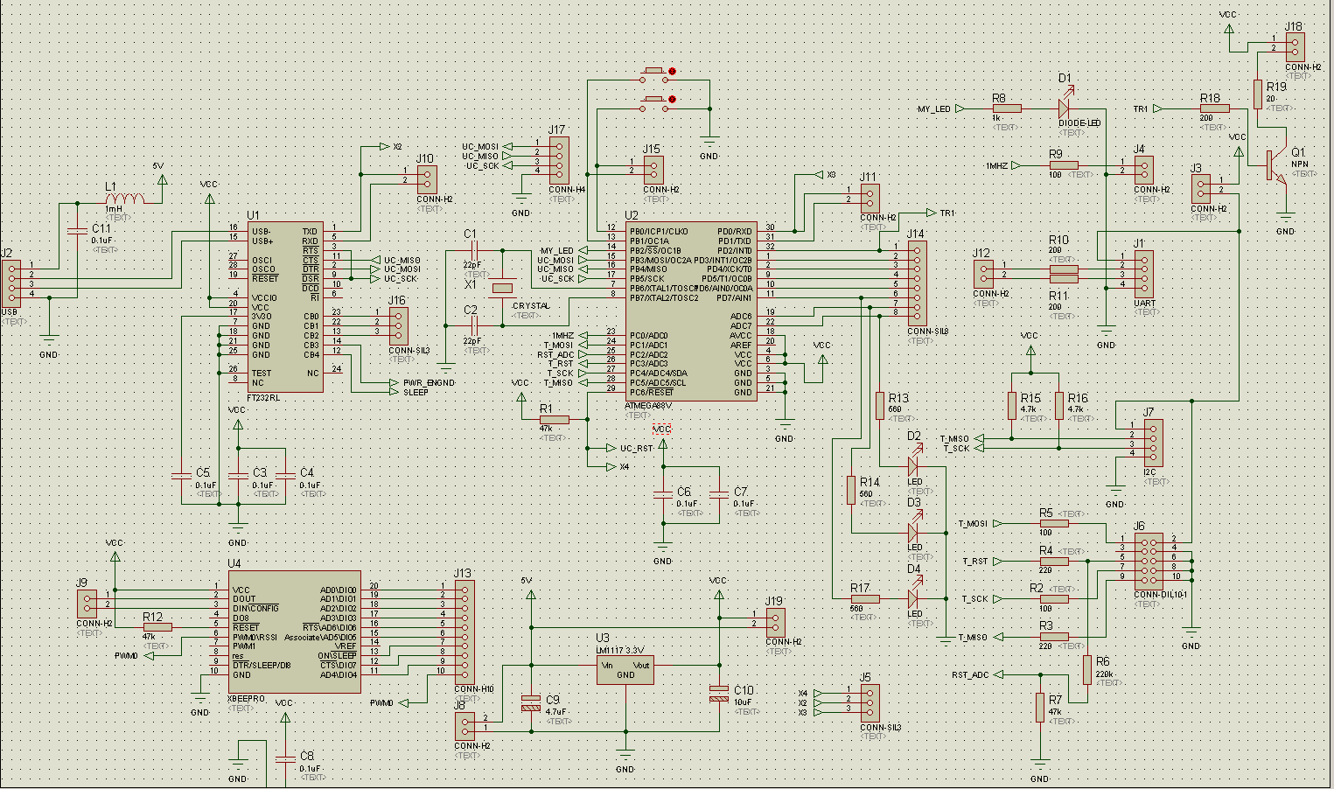Click LED diode D1
This screenshot has height=789, width=1334.
click(x=1065, y=108)
